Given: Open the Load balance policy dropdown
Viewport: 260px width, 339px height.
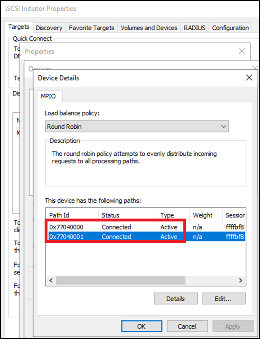Looking at the screenshot, I should pos(137,126).
